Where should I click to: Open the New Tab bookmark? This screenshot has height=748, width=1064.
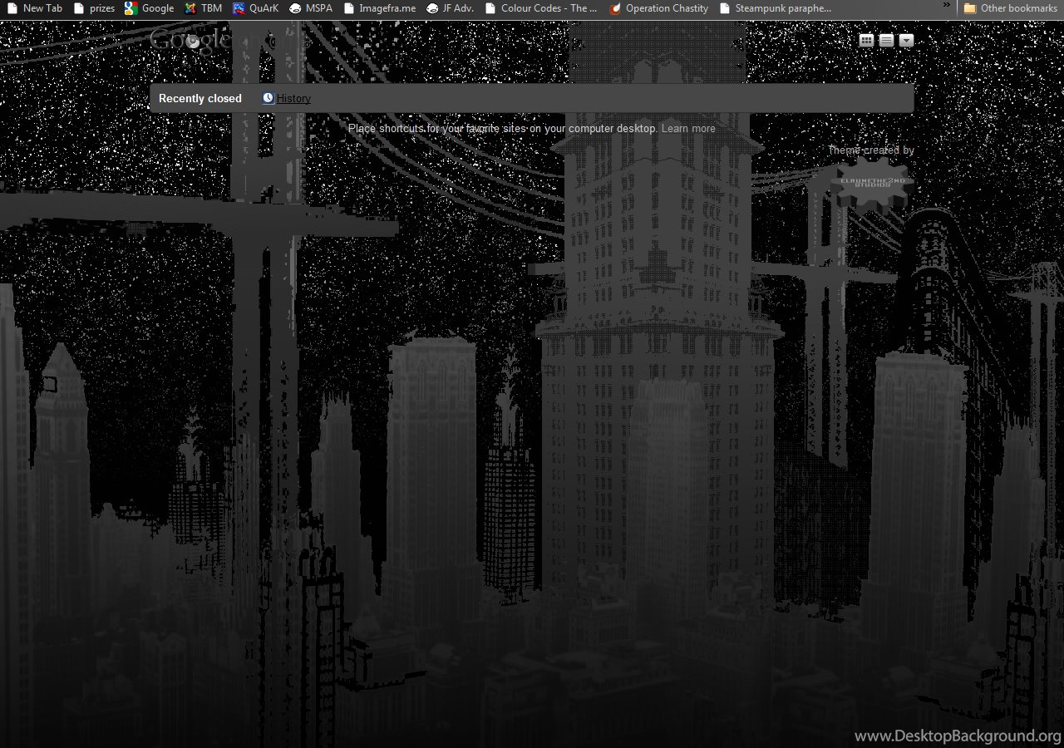click(34, 8)
